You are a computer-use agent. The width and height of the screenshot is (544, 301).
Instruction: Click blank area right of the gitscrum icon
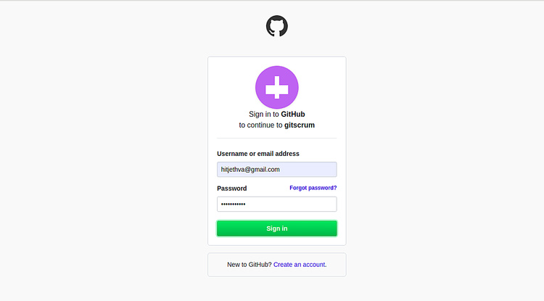pyautogui.click(x=321, y=87)
